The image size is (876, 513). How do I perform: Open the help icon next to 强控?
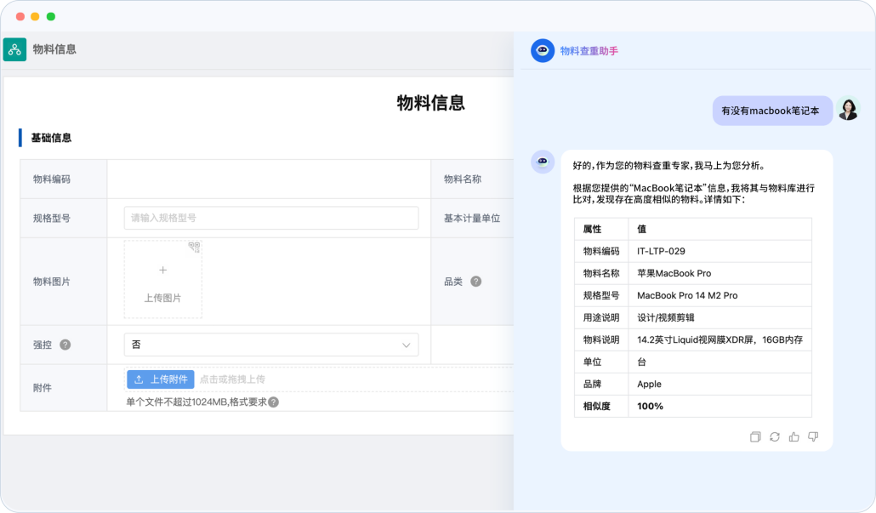point(65,345)
